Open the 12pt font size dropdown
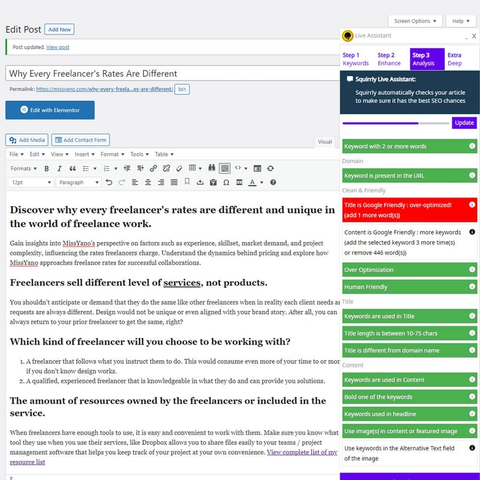The image size is (480, 480). click(x=31, y=182)
